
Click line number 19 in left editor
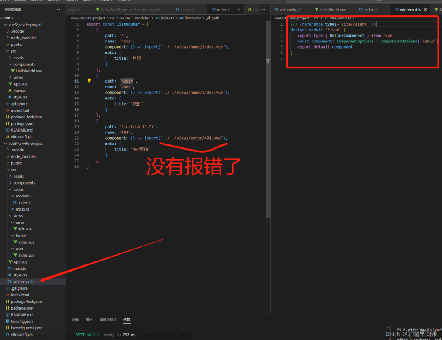click(76, 127)
